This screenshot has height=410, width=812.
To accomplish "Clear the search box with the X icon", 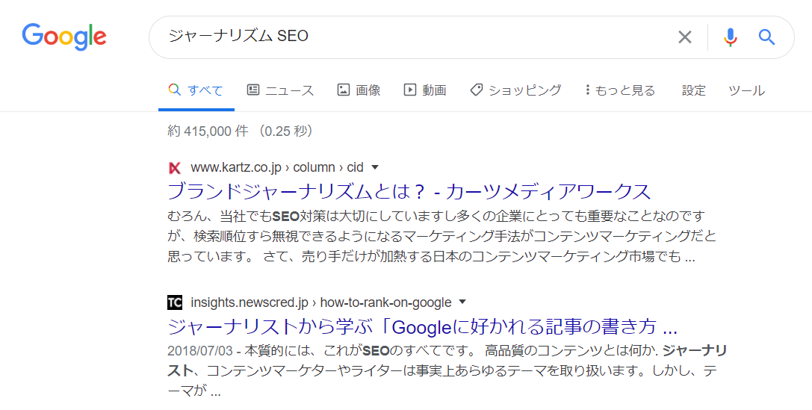I will click(684, 37).
